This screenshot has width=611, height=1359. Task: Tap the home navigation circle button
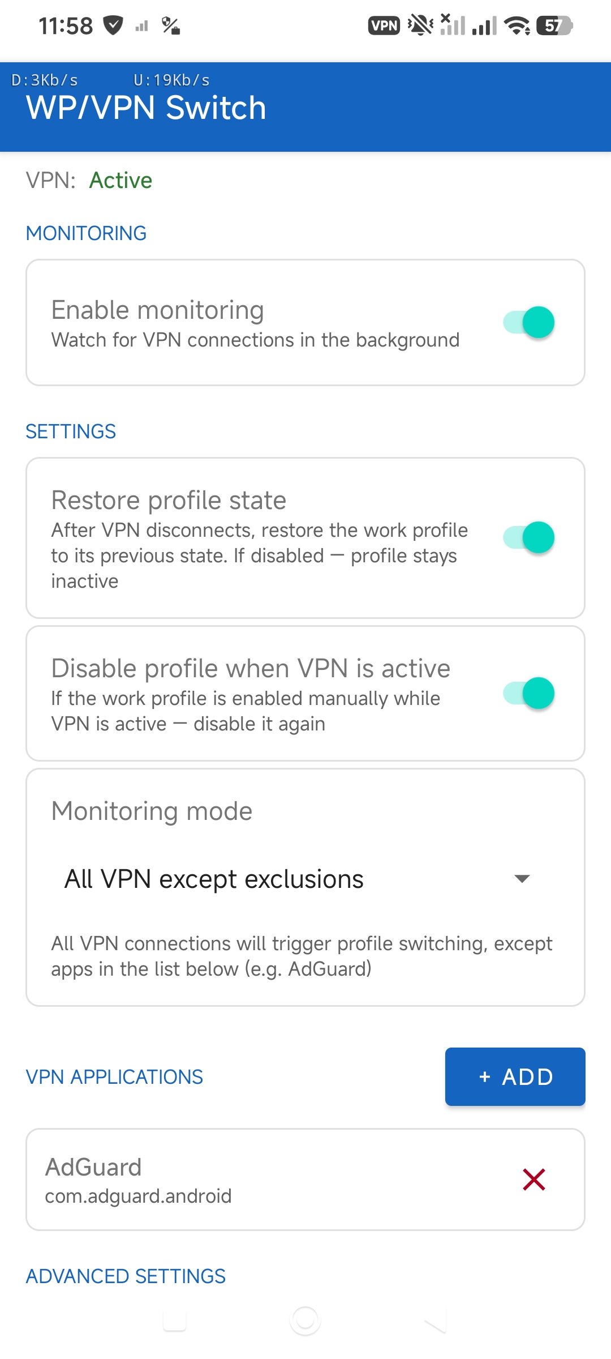tap(305, 1320)
